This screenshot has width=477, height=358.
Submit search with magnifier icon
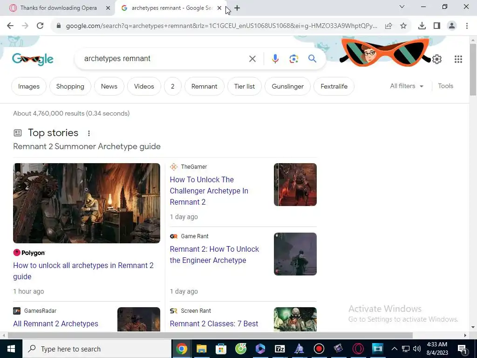click(312, 59)
